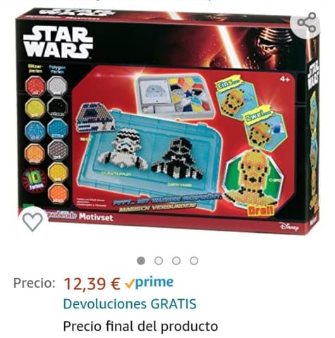This screenshot has height=338, width=335.
Task: Open the Star Wars product image
Action: 167,121
